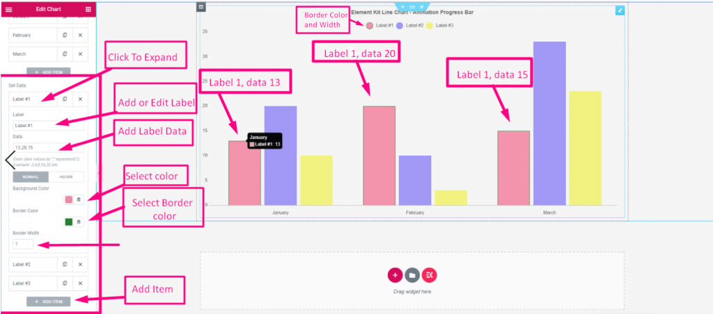
Task: Open the widgets grid icon in header
Action: pos(88,9)
